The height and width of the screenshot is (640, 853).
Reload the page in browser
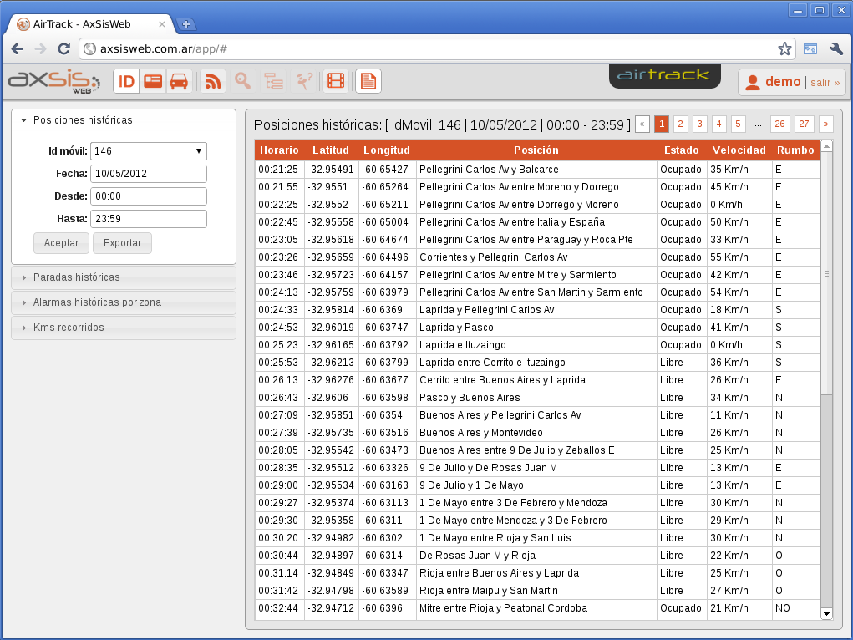(x=63, y=49)
